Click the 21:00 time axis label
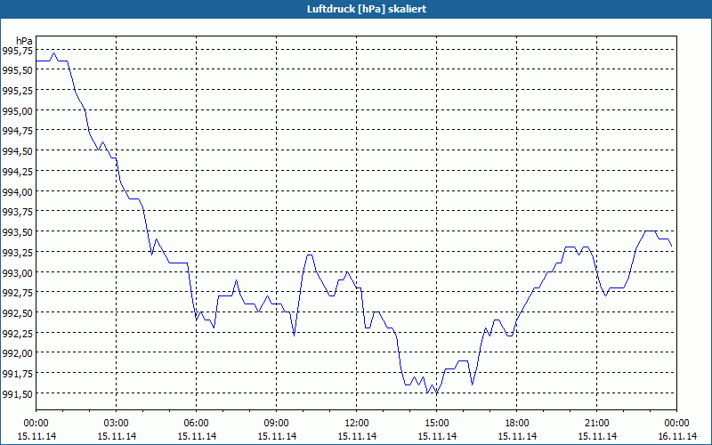Image resolution: width=712 pixels, height=445 pixels. 596,424
